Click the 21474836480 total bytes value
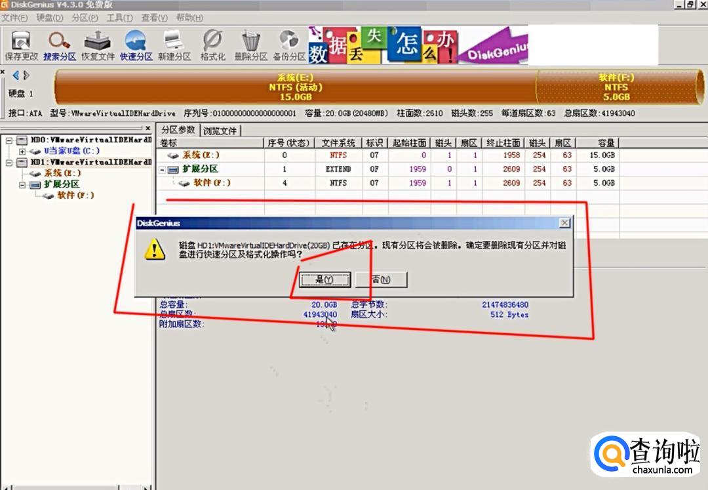This screenshot has width=708, height=490. pyautogui.click(x=505, y=305)
